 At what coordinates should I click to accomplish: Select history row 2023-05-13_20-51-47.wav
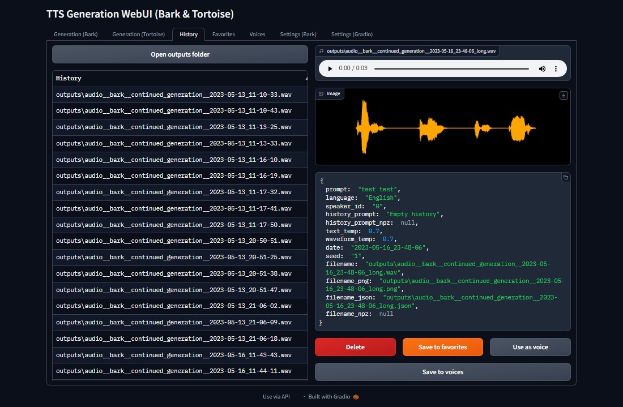tap(180, 290)
